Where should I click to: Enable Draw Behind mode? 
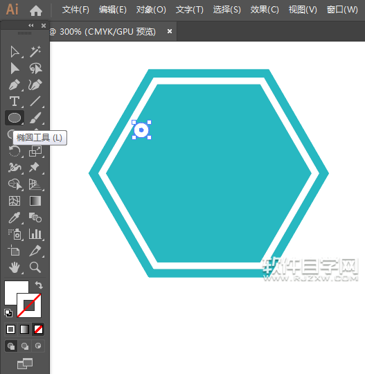(24, 346)
